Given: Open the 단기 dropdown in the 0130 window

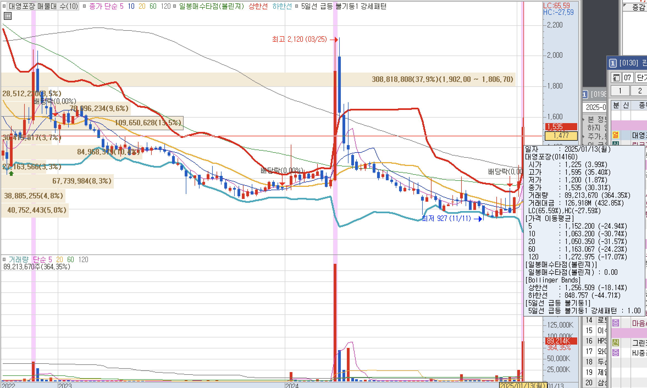Looking at the screenshot, I should pyautogui.click(x=642, y=78).
